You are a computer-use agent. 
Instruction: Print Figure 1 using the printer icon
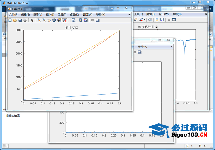[25, 20]
